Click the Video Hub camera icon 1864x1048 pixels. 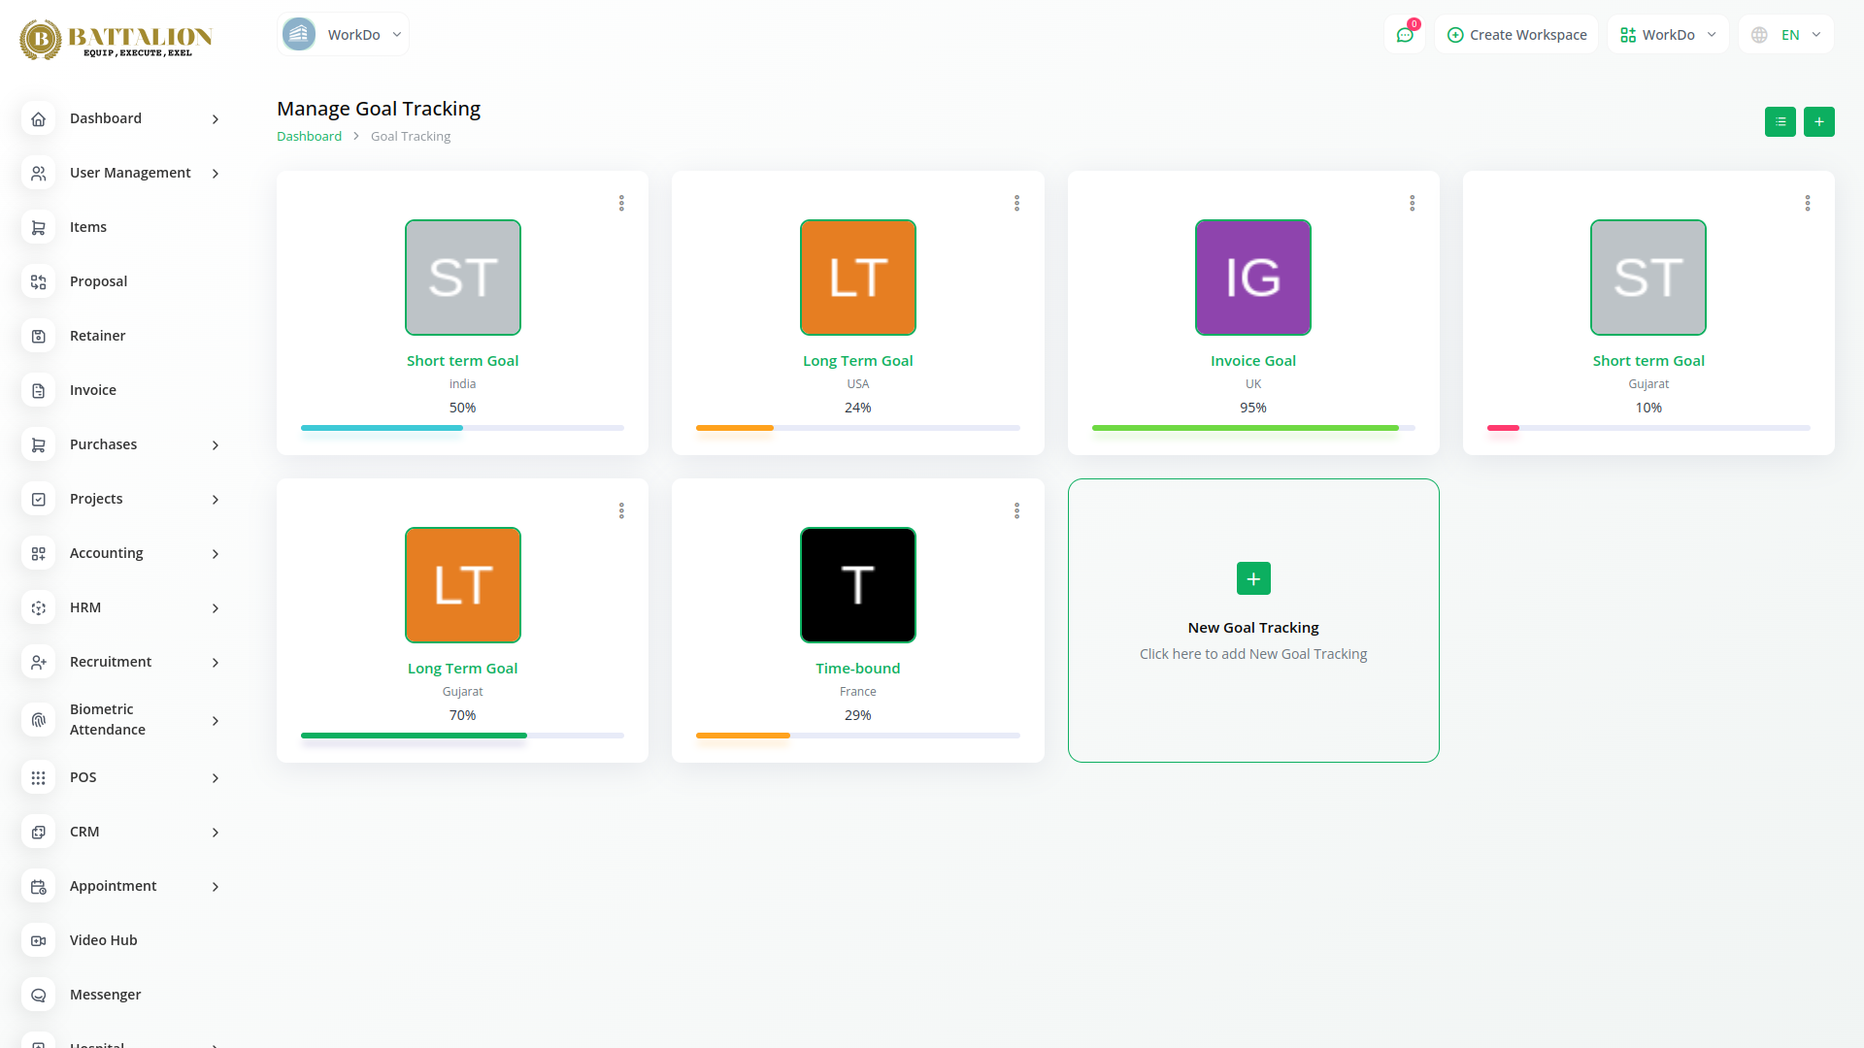click(x=39, y=940)
